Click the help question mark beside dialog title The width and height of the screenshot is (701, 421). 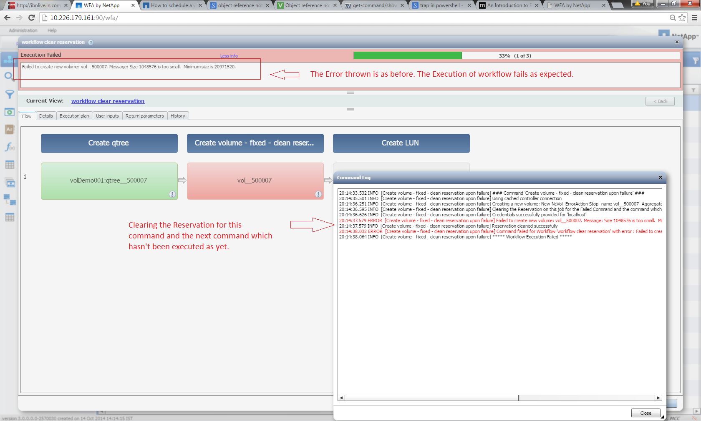91,42
